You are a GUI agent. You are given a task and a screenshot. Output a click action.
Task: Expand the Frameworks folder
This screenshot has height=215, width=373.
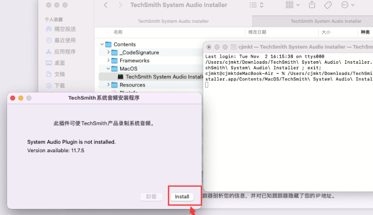[x=108, y=61]
